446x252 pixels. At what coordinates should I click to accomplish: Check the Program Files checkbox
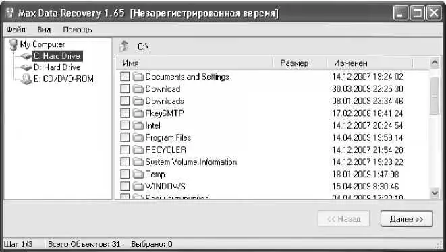pyautogui.click(x=125, y=137)
